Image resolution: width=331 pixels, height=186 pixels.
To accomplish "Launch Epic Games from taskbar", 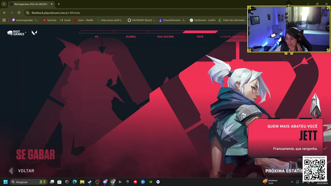I will pos(128,182).
